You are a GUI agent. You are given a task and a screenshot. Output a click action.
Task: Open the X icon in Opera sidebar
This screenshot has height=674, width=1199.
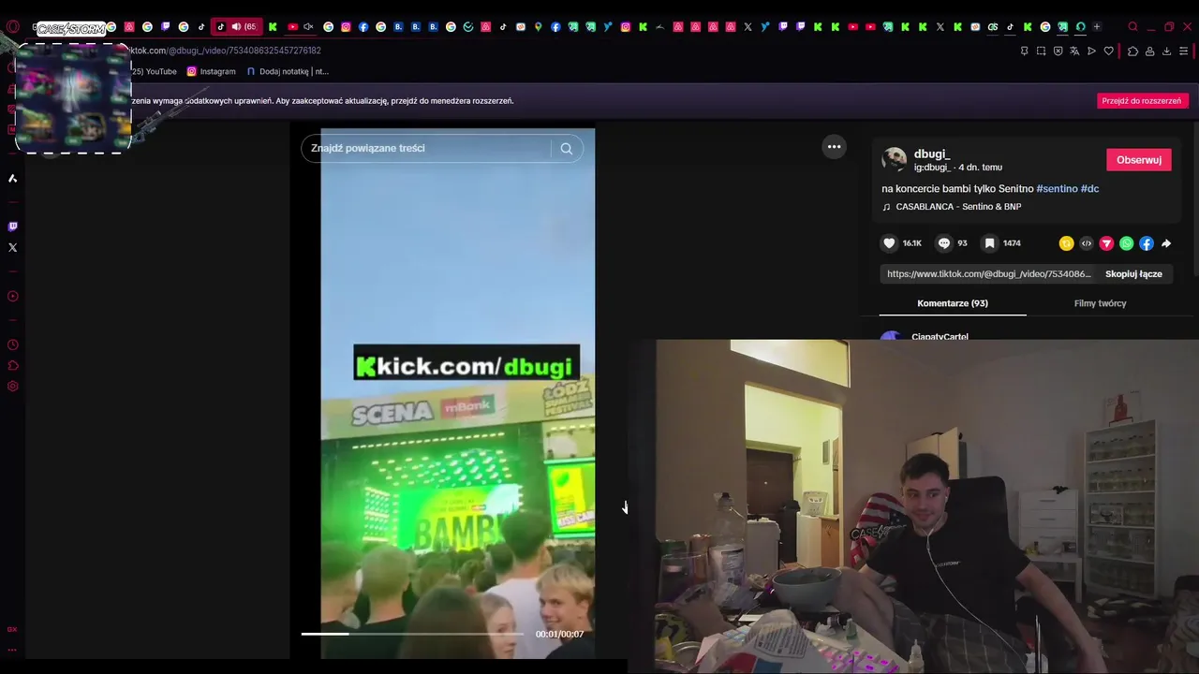pyautogui.click(x=12, y=248)
